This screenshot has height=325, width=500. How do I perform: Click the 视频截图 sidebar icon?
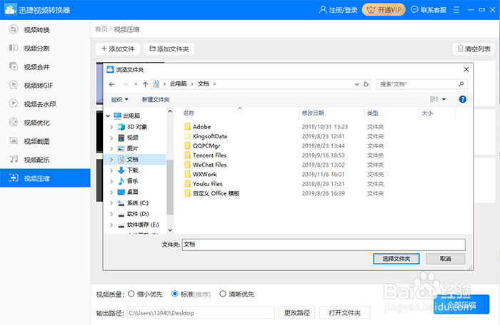click(14, 140)
